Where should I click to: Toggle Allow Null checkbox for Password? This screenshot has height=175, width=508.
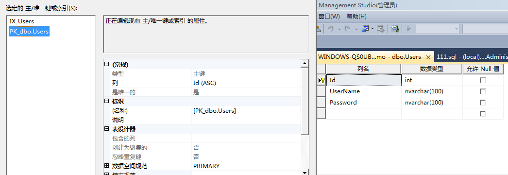coord(483,103)
